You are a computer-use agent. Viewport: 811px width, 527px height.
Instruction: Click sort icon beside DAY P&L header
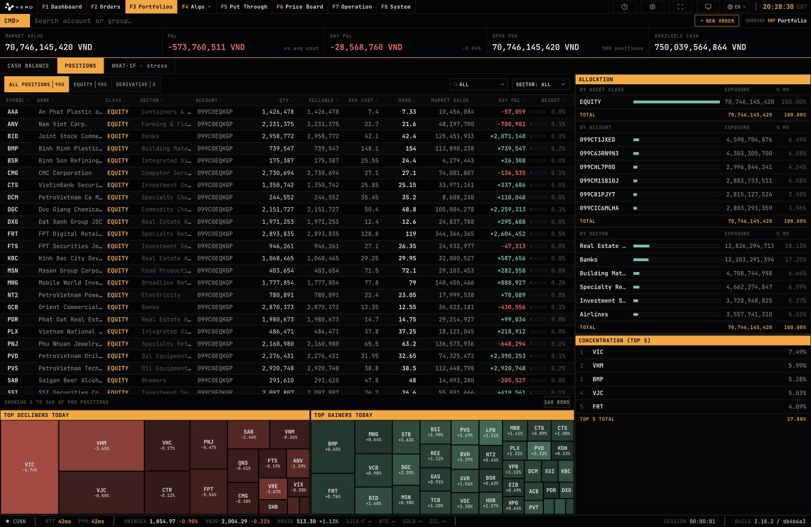(524, 100)
